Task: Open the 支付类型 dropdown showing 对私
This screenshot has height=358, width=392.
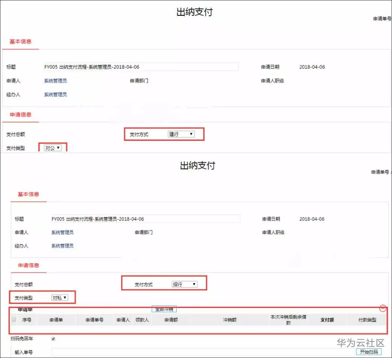Action: click(x=60, y=298)
